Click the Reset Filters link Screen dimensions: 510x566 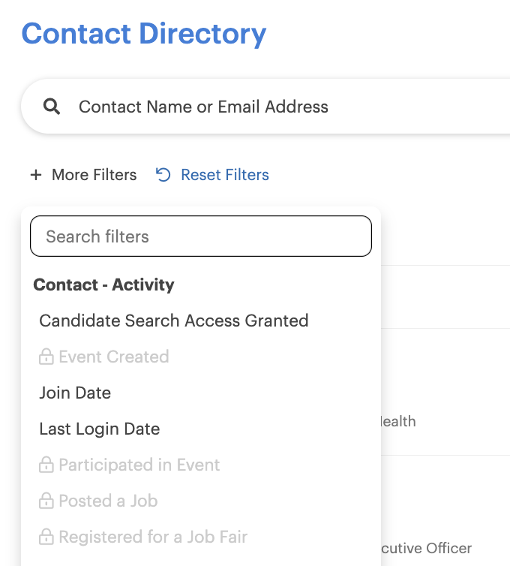tap(212, 175)
